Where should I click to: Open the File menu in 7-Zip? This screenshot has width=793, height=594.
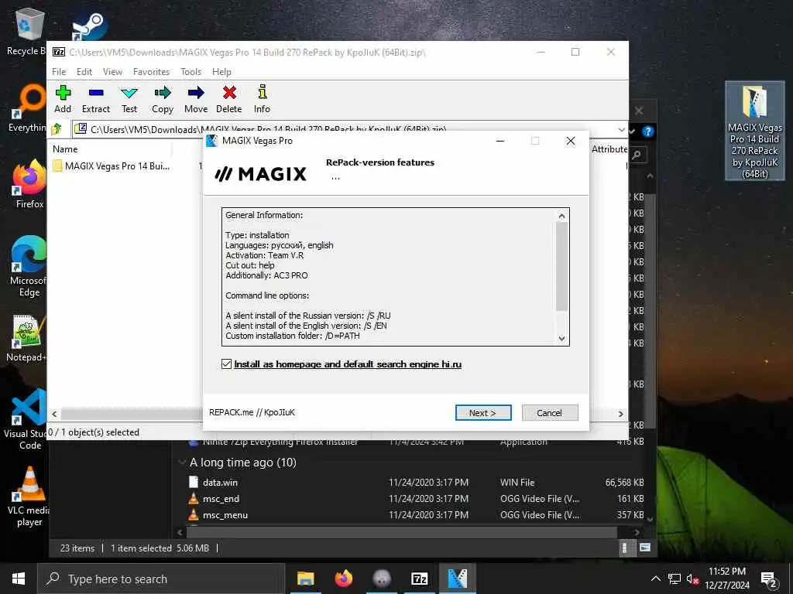[x=59, y=72]
